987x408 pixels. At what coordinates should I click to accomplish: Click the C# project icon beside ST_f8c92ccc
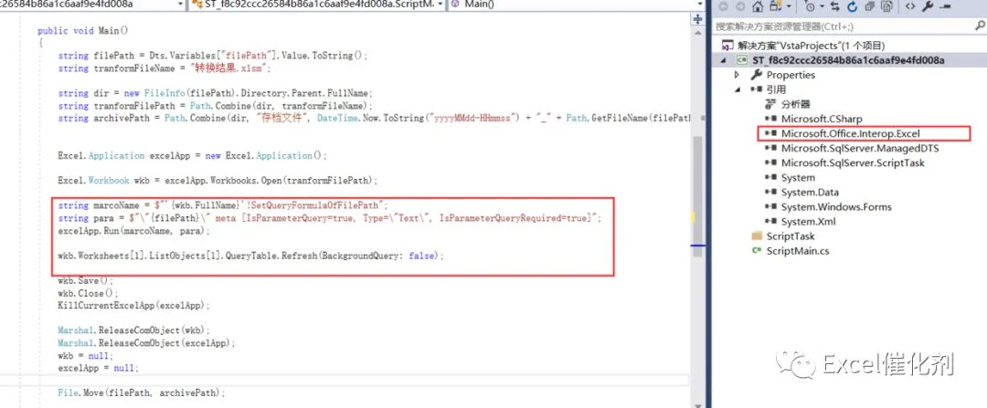coord(741,60)
